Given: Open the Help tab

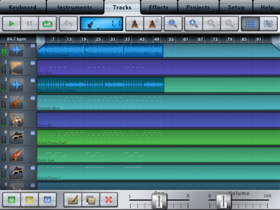Looking at the screenshot, I should click(267, 7).
